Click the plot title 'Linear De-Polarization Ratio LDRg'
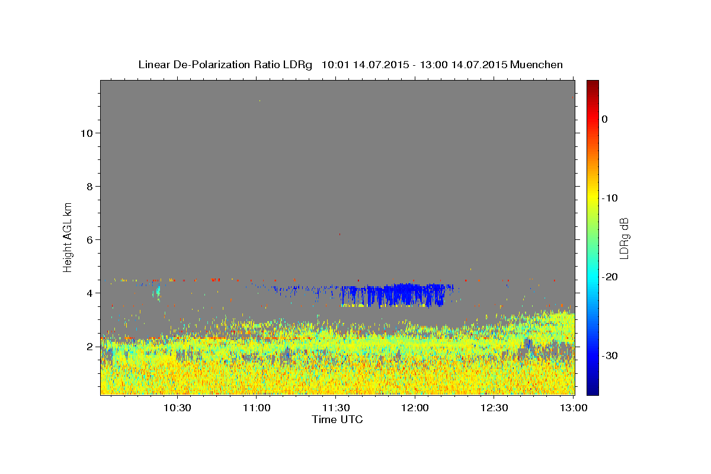Viewport: 711px width, 474px height. click(225, 65)
